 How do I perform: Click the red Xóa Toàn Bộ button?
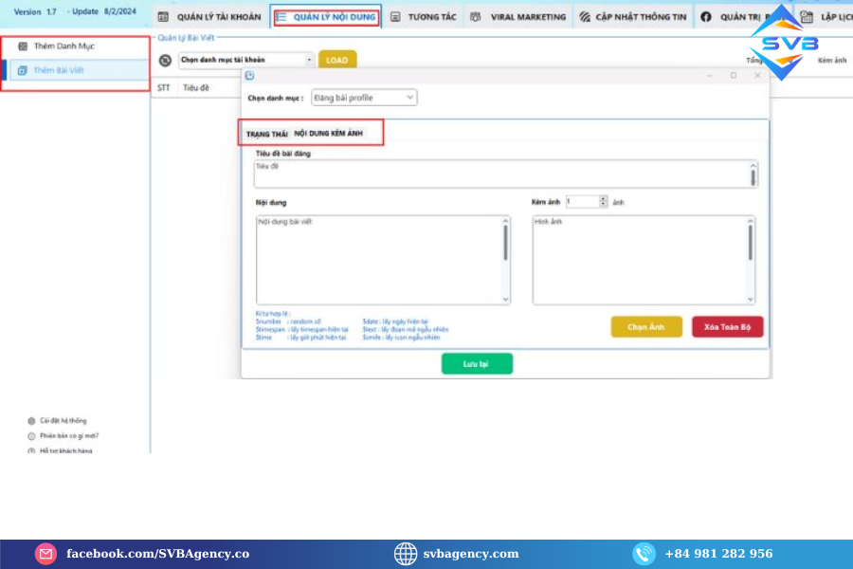(x=727, y=326)
